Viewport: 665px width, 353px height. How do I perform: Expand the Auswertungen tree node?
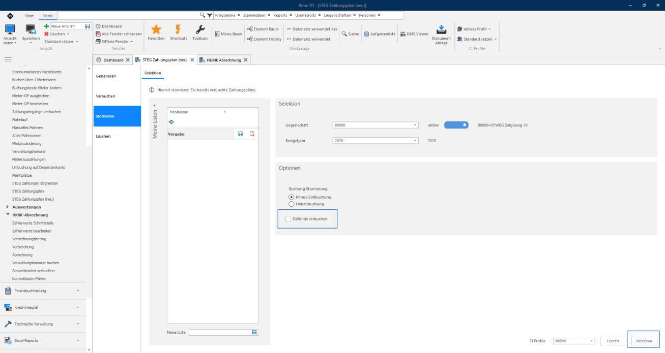[7, 207]
